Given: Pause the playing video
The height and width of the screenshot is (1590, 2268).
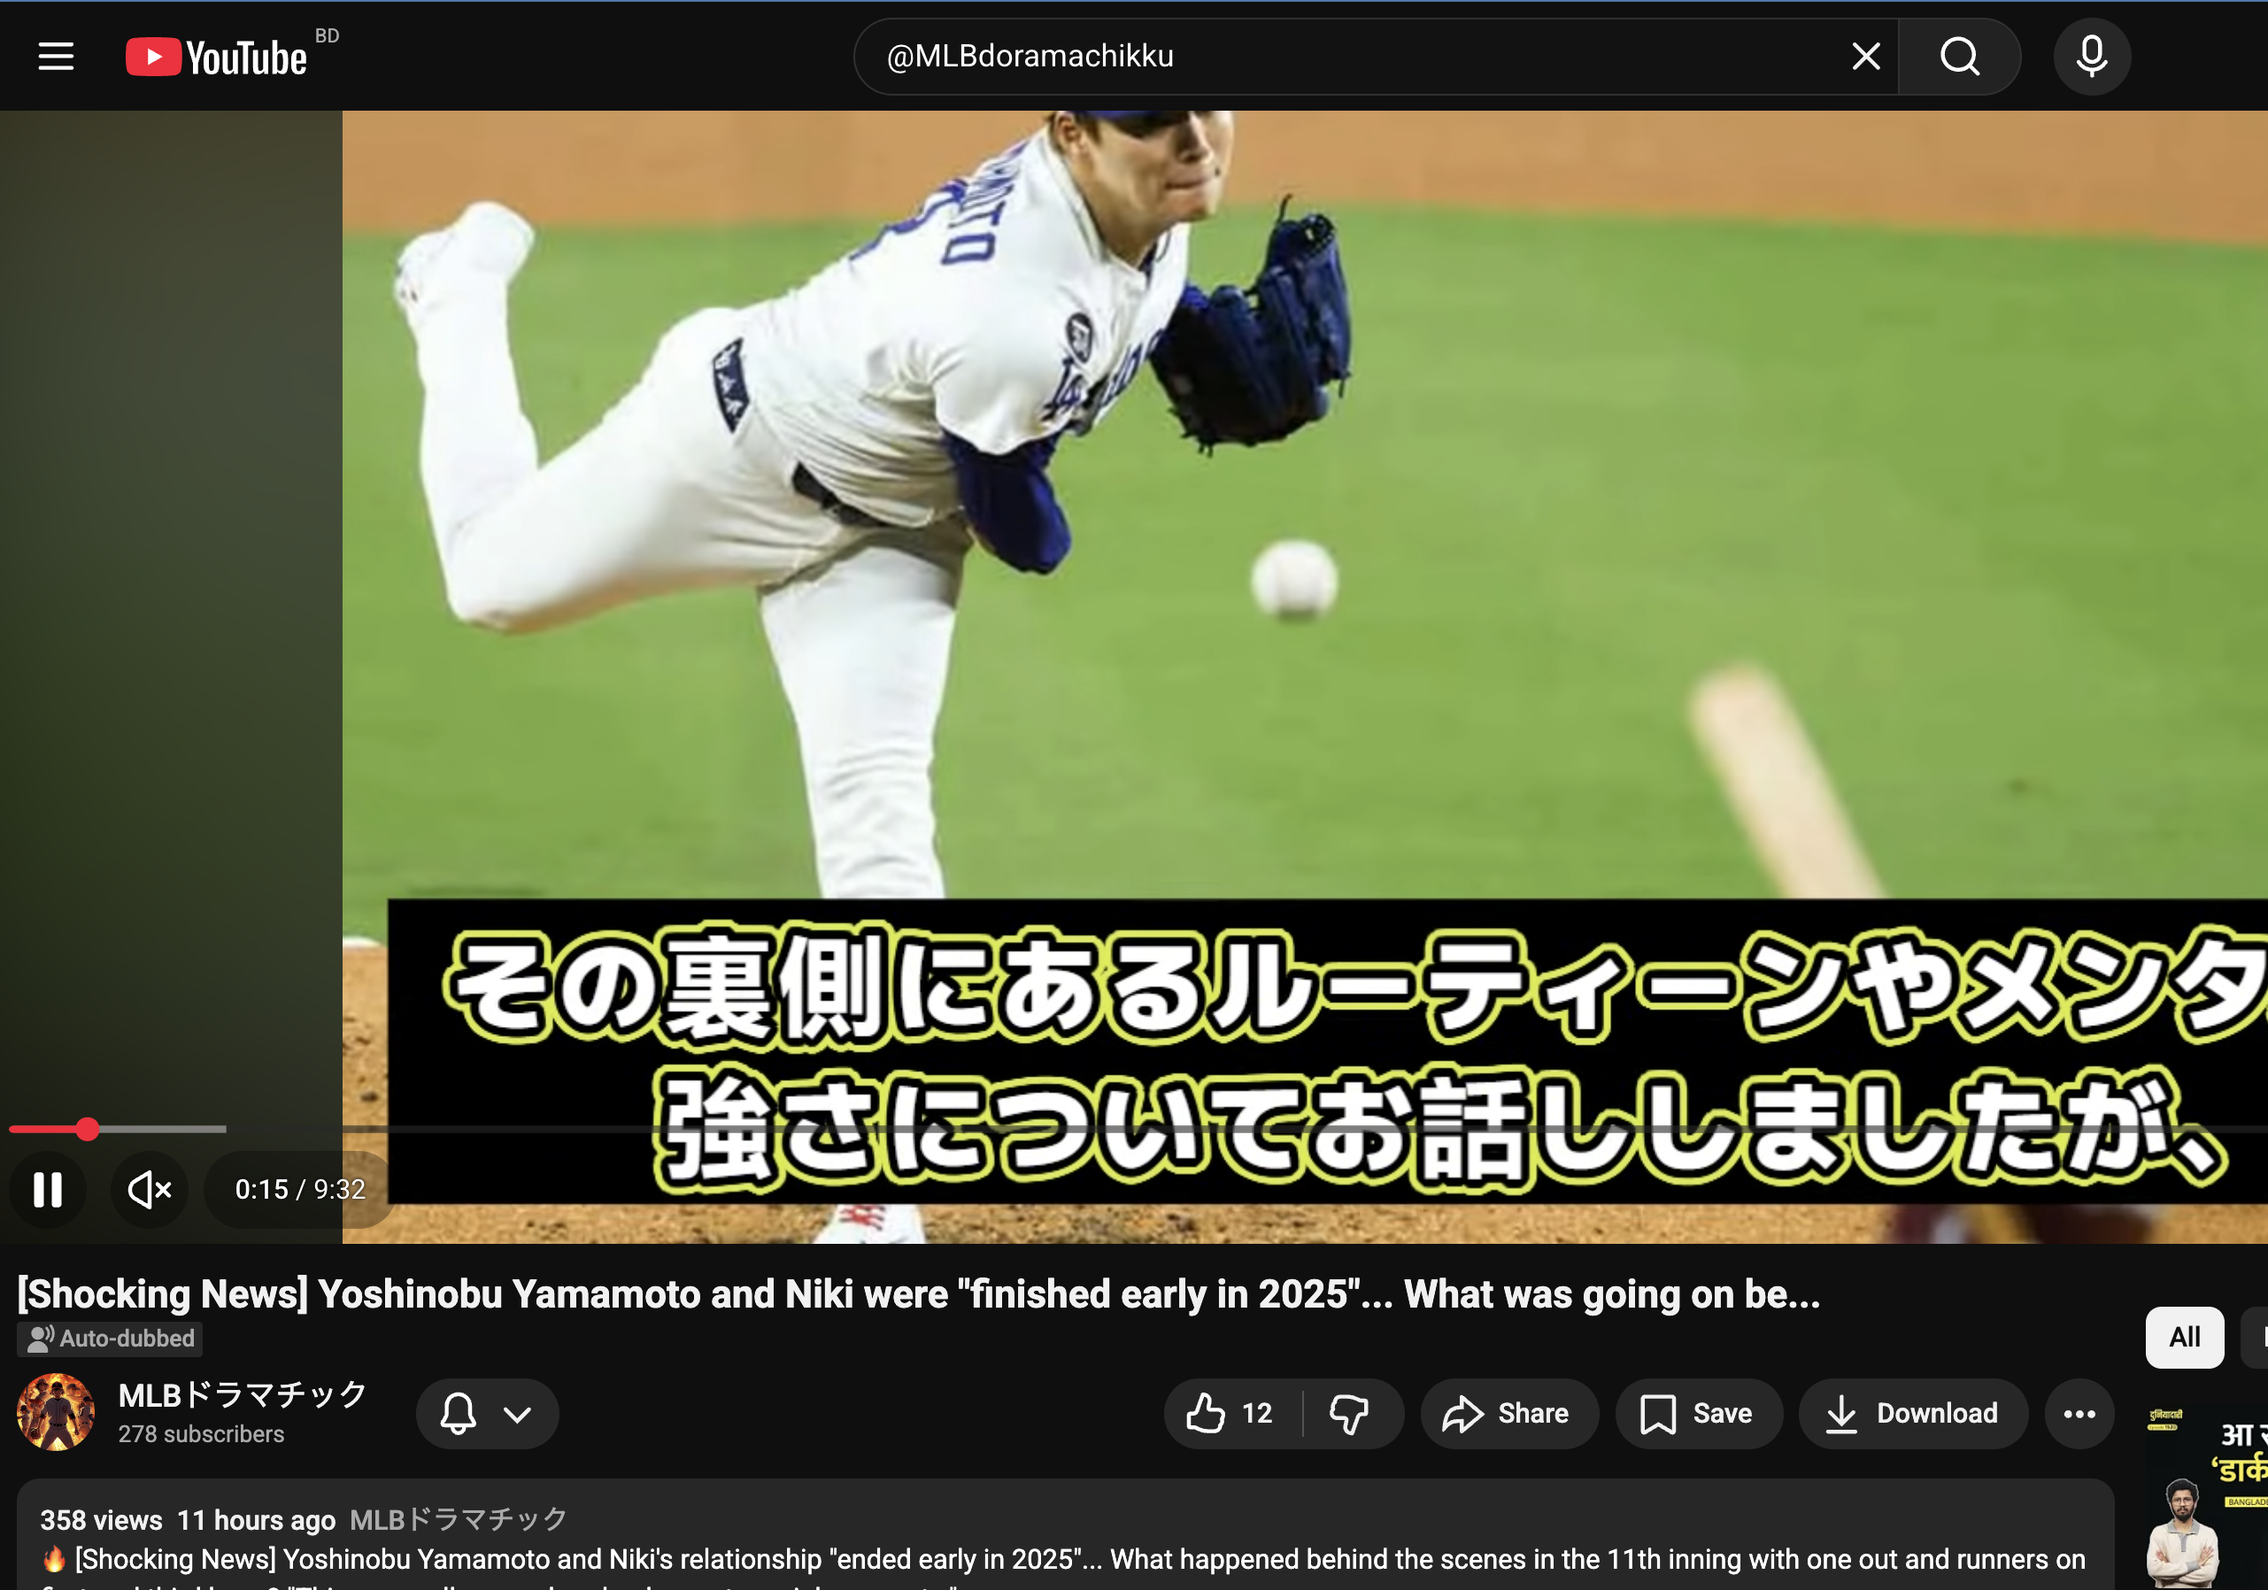Looking at the screenshot, I should pyautogui.click(x=48, y=1189).
